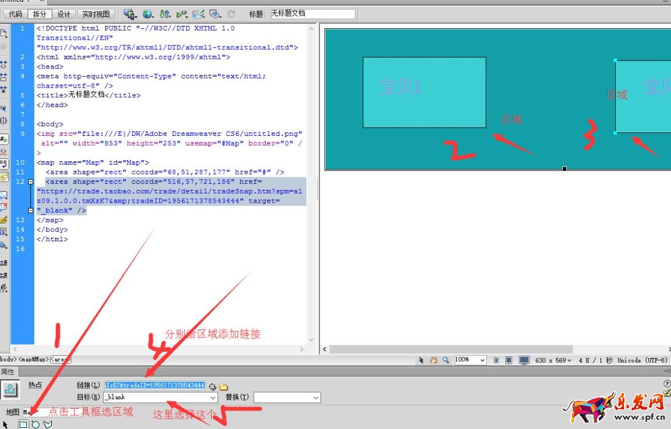Image resolution: width=671 pixels, height=429 pixels.
Task: Switch to 设计 (Design) view
Action: point(64,14)
